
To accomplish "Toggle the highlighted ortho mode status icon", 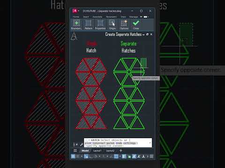I will [x=86, y=156].
